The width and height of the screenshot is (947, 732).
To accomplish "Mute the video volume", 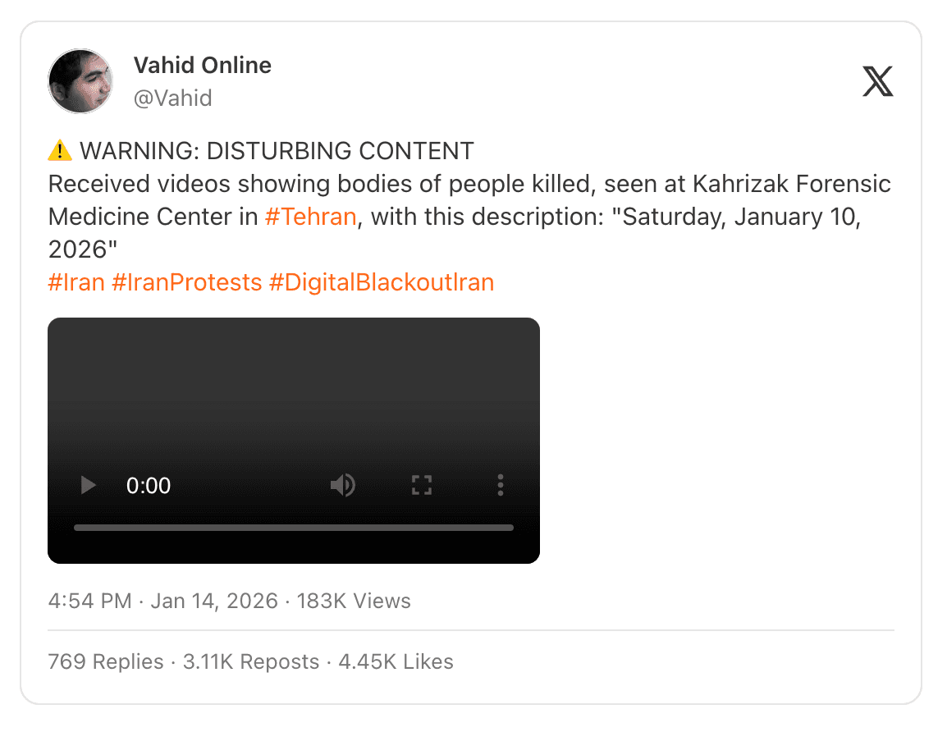I will coord(342,486).
